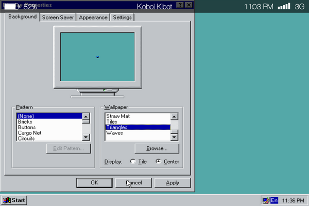The width and height of the screenshot is (309, 206).
Task: Click Pattern list scroll up arrow
Action: pyautogui.click(x=86, y=116)
